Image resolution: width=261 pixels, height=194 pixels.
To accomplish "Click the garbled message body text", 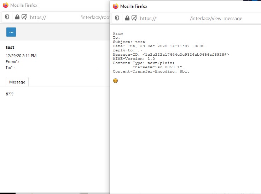I will 10,94.
